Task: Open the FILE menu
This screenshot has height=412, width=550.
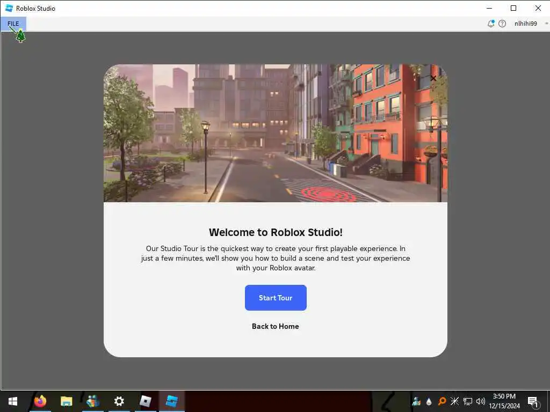Action: coord(13,24)
